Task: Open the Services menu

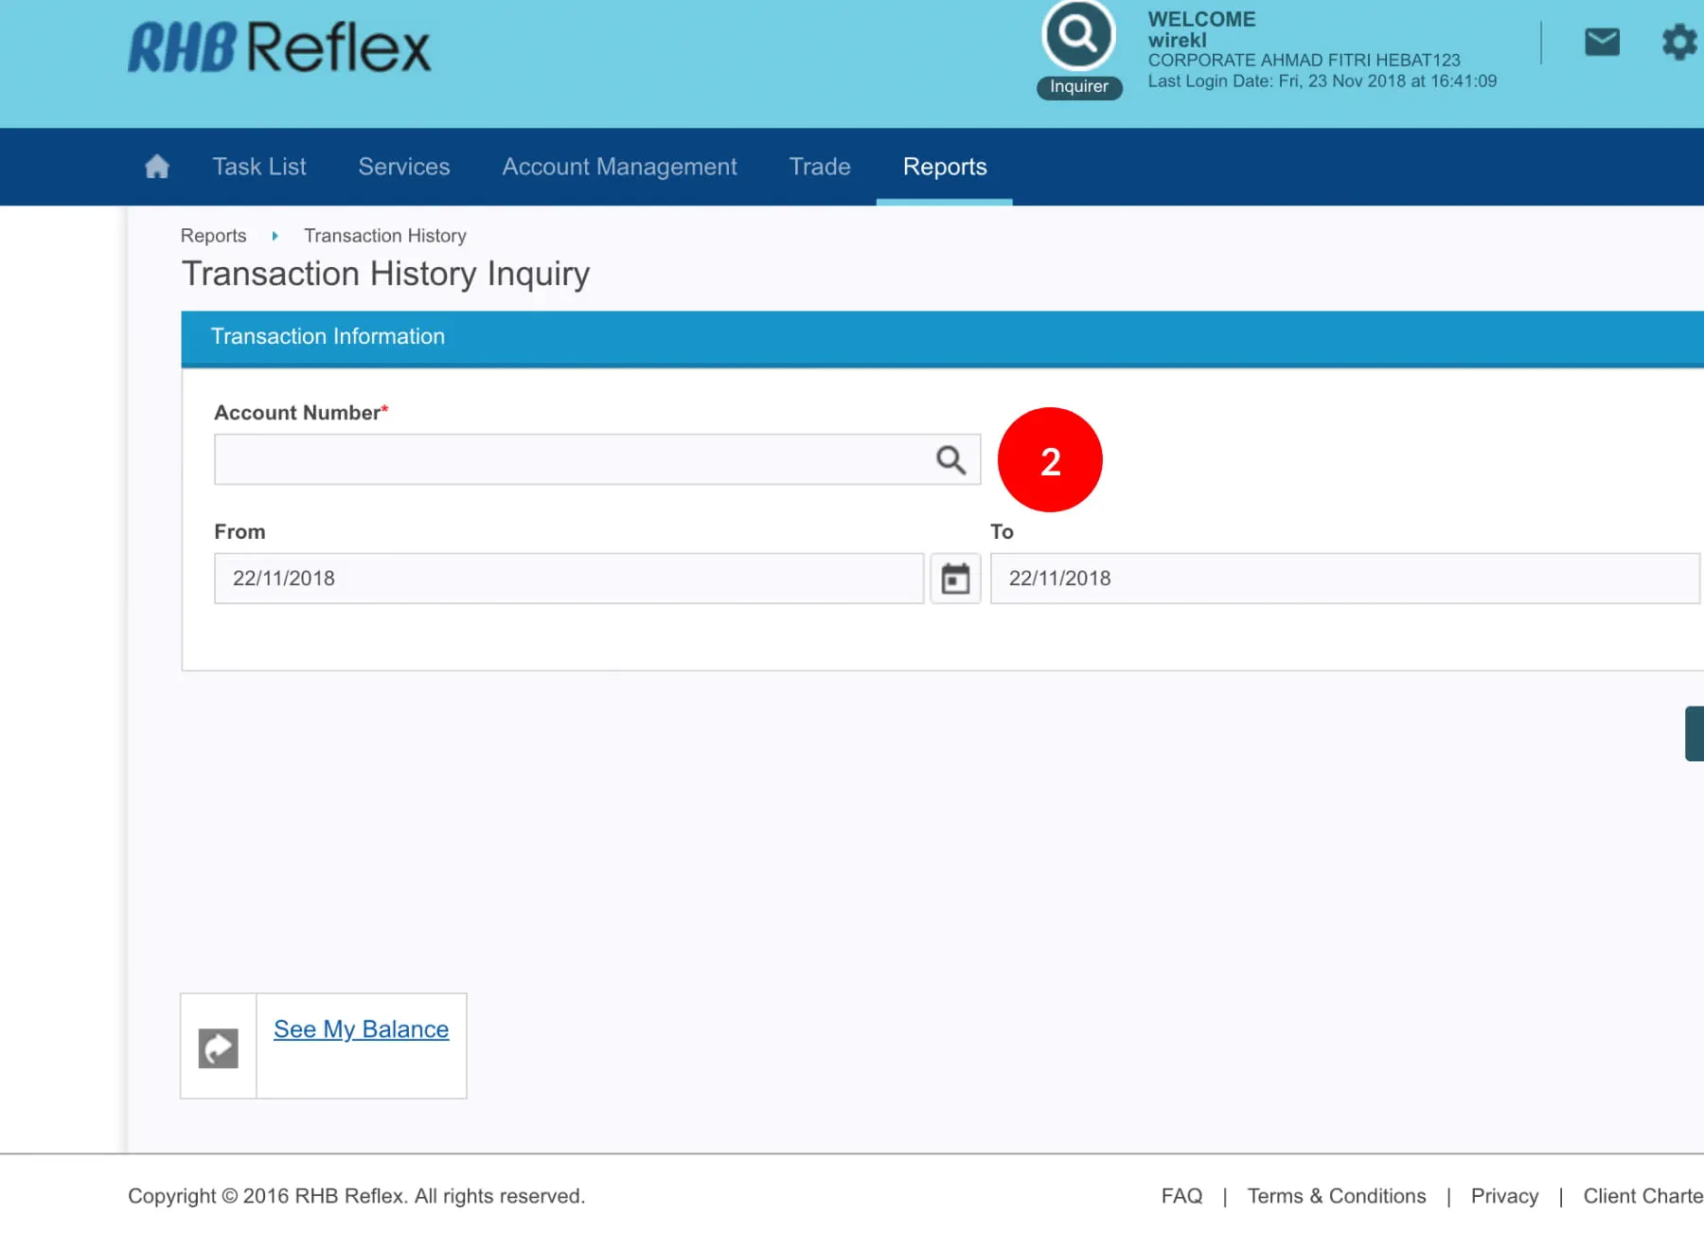Action: point(404,167)
